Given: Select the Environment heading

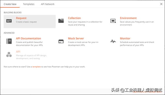Looking at the screenshot, I should coord(128,18).
